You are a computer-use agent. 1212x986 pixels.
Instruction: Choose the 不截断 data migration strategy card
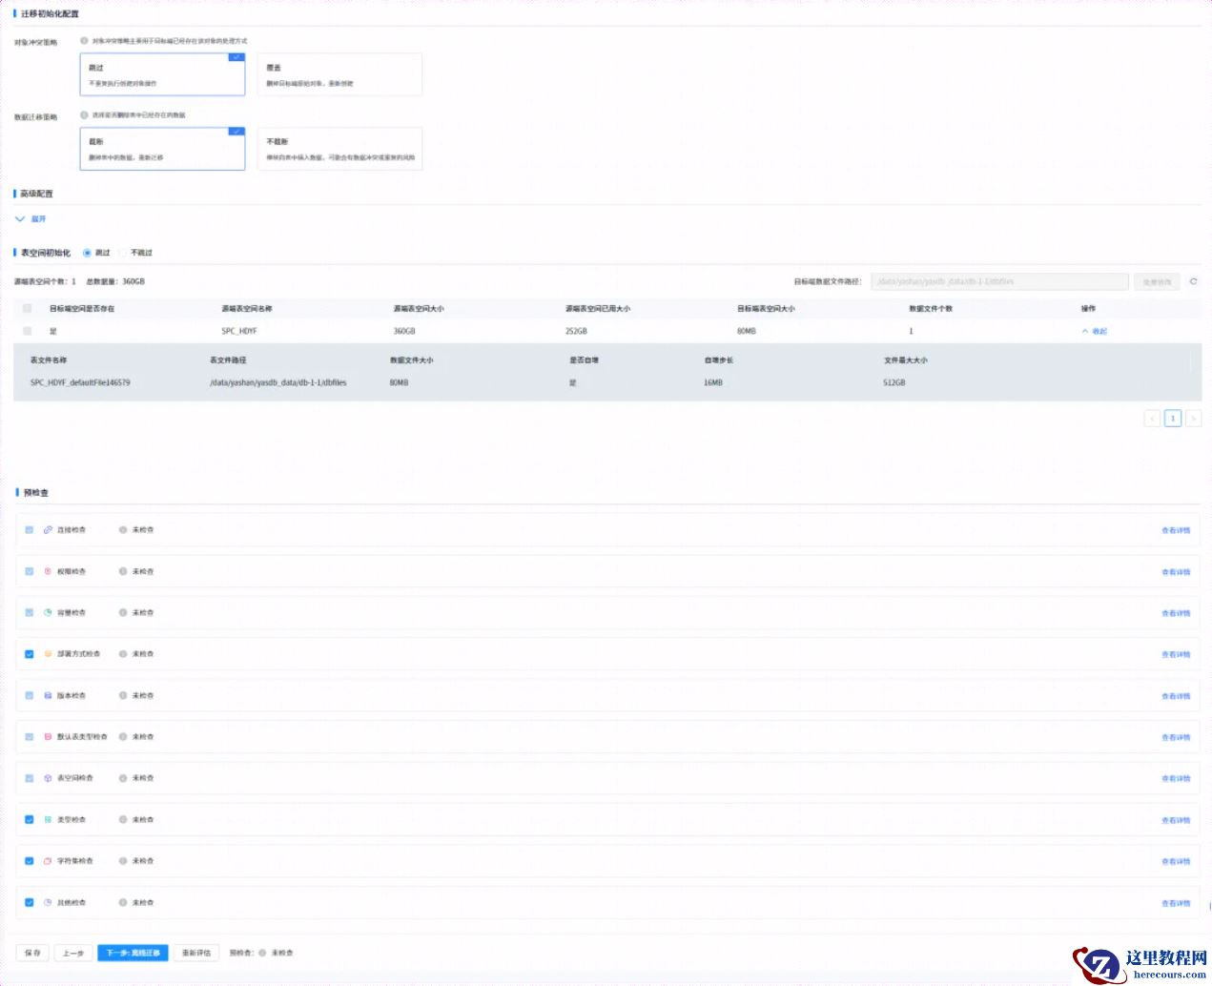pos(339,149)
